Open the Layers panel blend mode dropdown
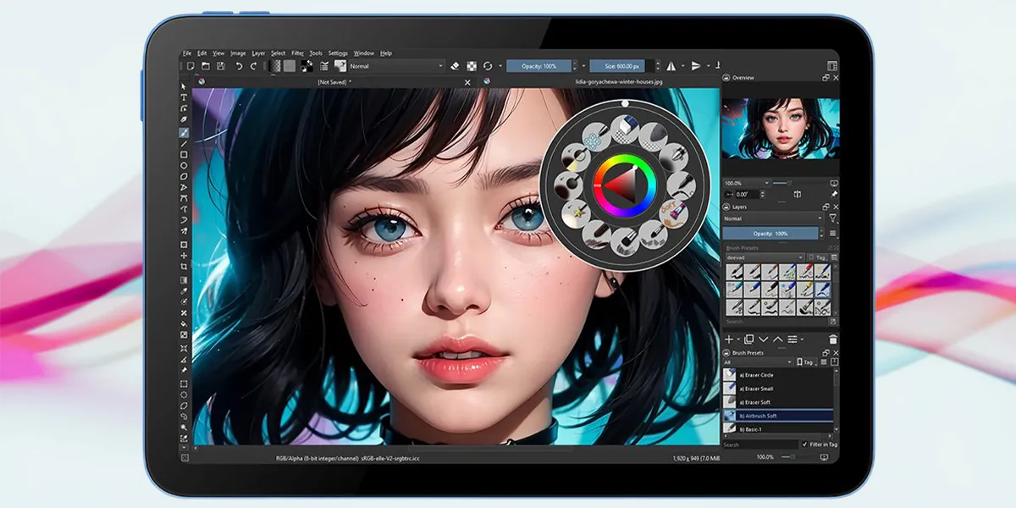 [770, 218]
